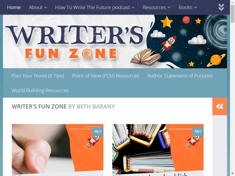Expand the Resources menu dropdown
The image size is (235, 176).
pos(169,8)
